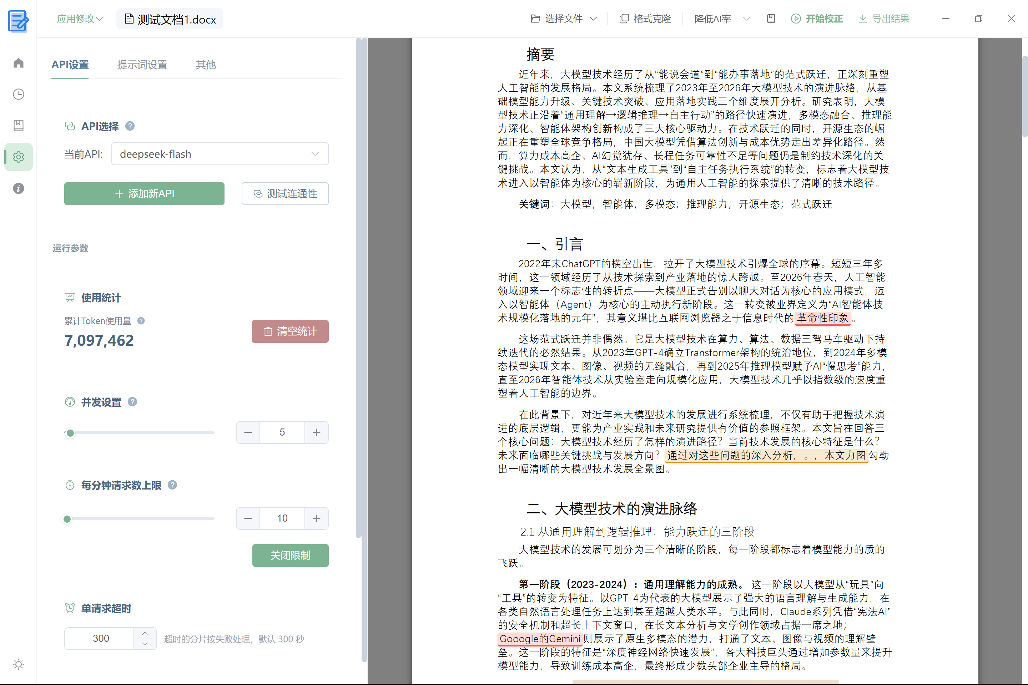The height and width of the screenshot is (685, 1028).
Task: Click the 并发设置 slider handle
Action: point(70,433)
